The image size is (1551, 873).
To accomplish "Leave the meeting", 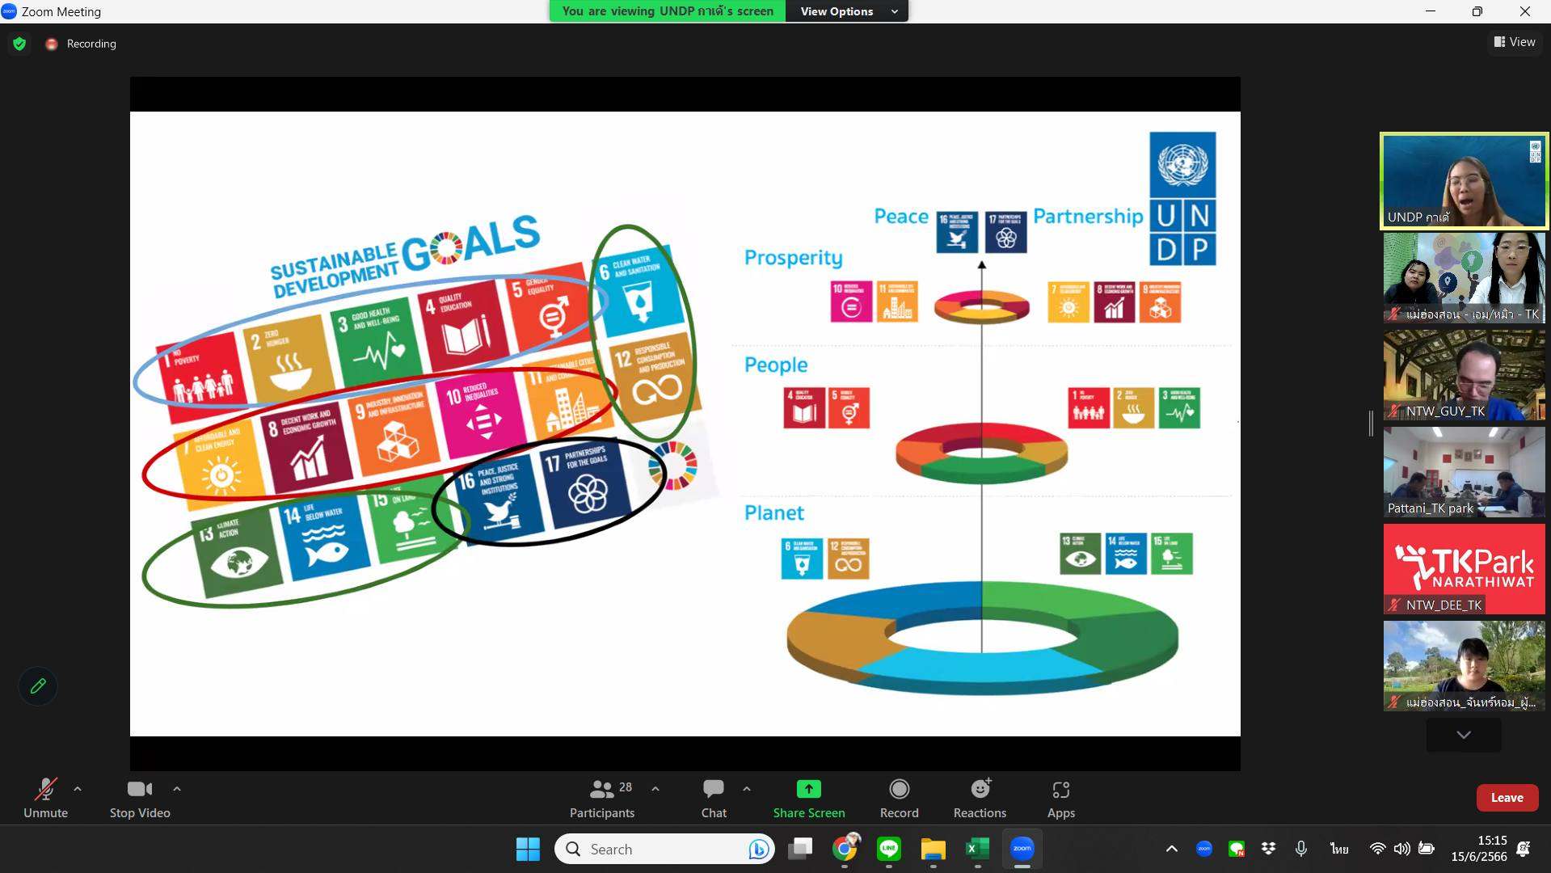I will (1507, 797).
